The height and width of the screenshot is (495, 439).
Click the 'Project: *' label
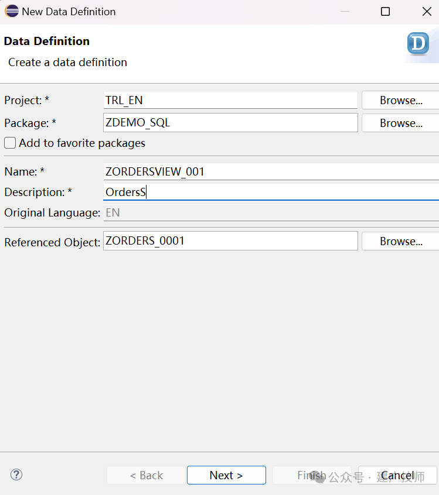[26, 101]
